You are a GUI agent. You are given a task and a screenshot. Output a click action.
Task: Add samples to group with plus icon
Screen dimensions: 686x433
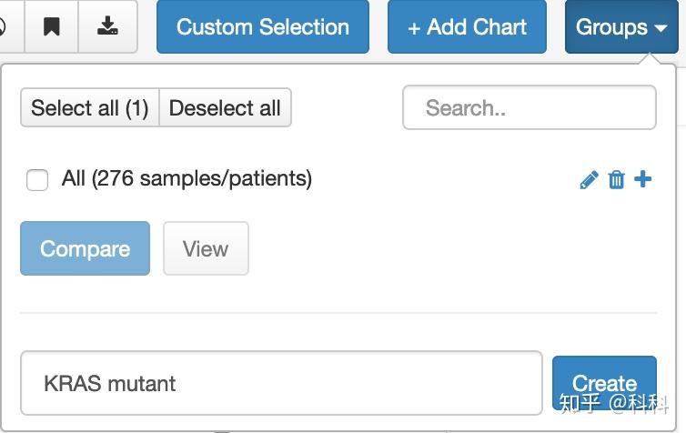click(x=642, y=179)
